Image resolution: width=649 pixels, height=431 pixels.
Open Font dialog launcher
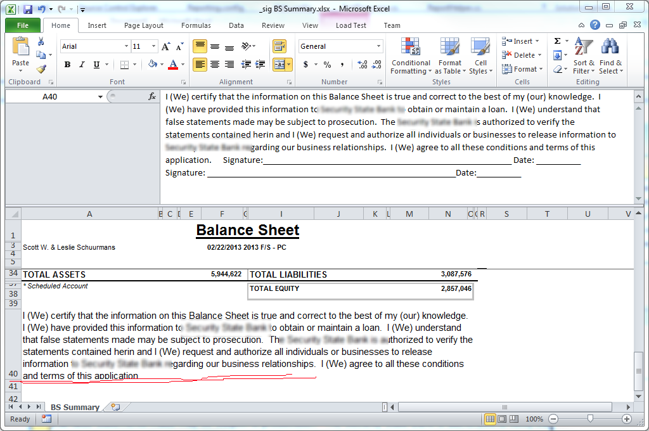tap(183, 82)
